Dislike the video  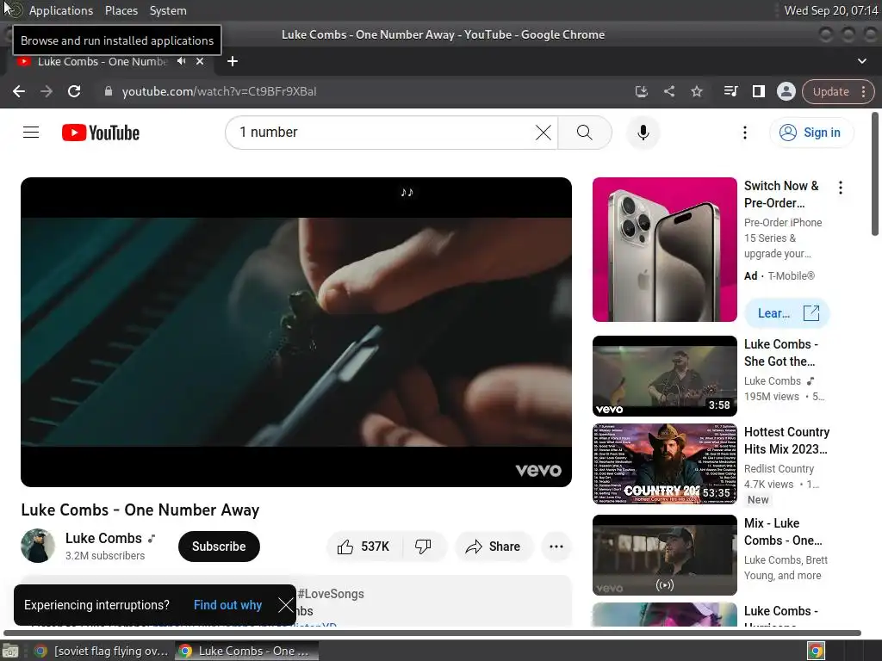click(x=424, y=547)
